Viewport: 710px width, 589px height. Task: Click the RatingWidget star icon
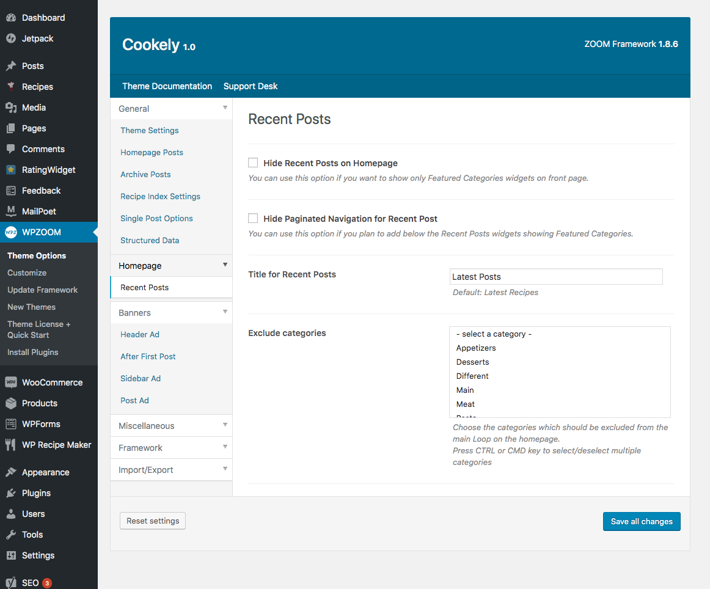[x=11, y=170]
